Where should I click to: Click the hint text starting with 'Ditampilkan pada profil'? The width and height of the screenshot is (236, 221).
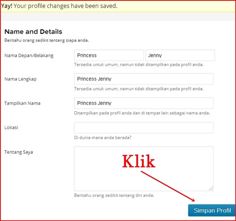(x=142, y=113)
